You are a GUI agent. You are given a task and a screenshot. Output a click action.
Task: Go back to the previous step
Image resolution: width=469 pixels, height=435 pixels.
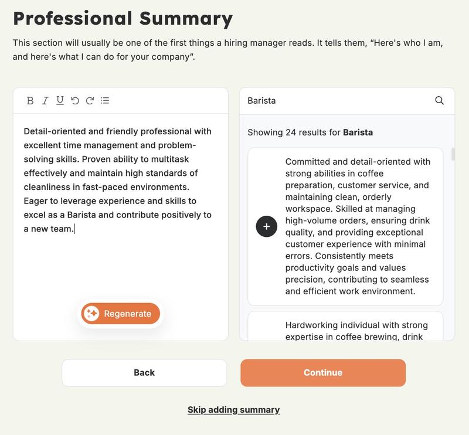[x=144, y=372]
